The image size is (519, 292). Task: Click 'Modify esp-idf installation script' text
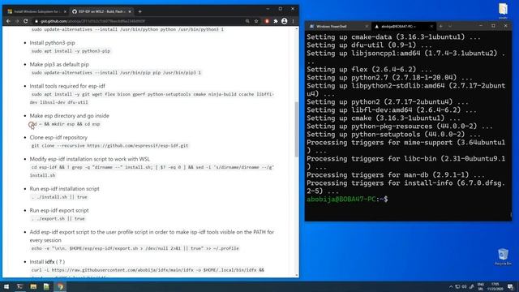[90, 159]
